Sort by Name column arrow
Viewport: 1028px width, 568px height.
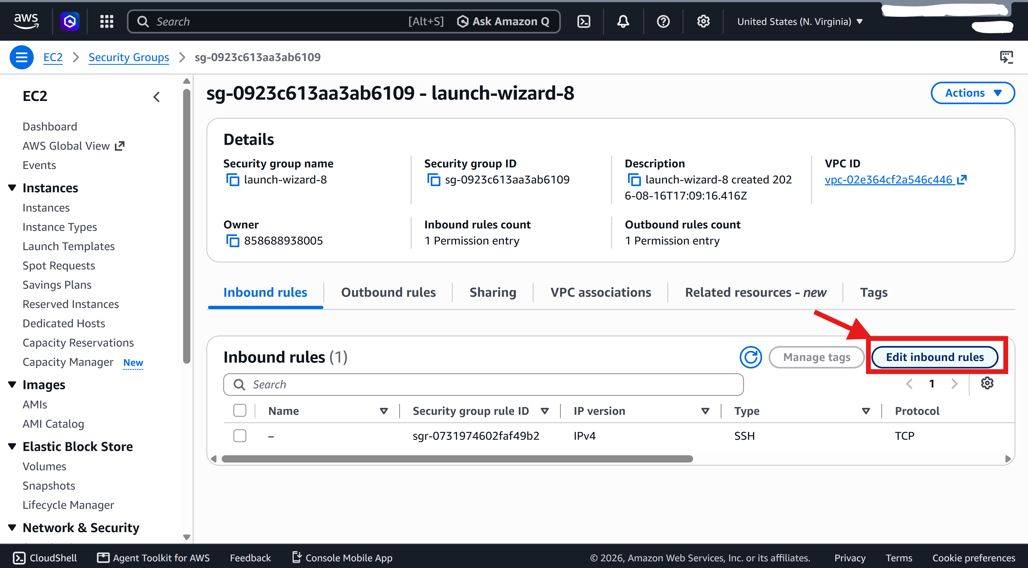384,411
